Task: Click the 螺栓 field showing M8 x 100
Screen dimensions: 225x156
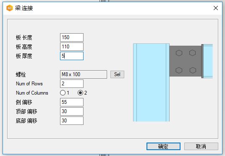Action: pos(84,74)
